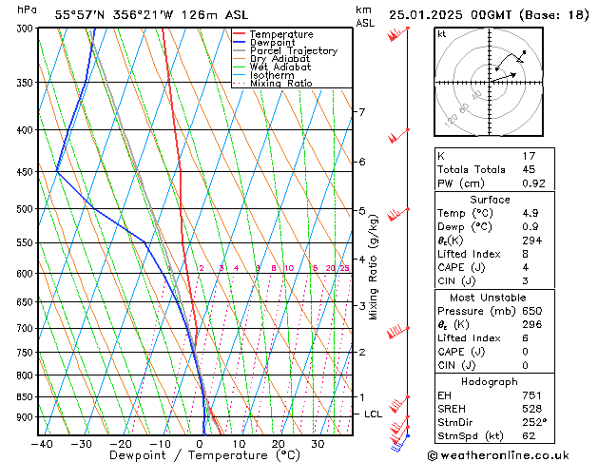
Task: Click the 'Most Unstable' section heading
Action: pyautogui.click(x=488, y=298)
